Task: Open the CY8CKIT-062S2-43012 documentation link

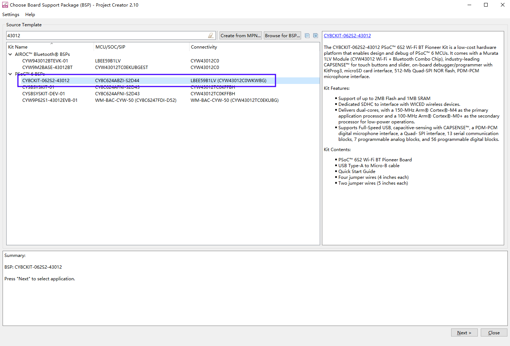Action: 347,35
